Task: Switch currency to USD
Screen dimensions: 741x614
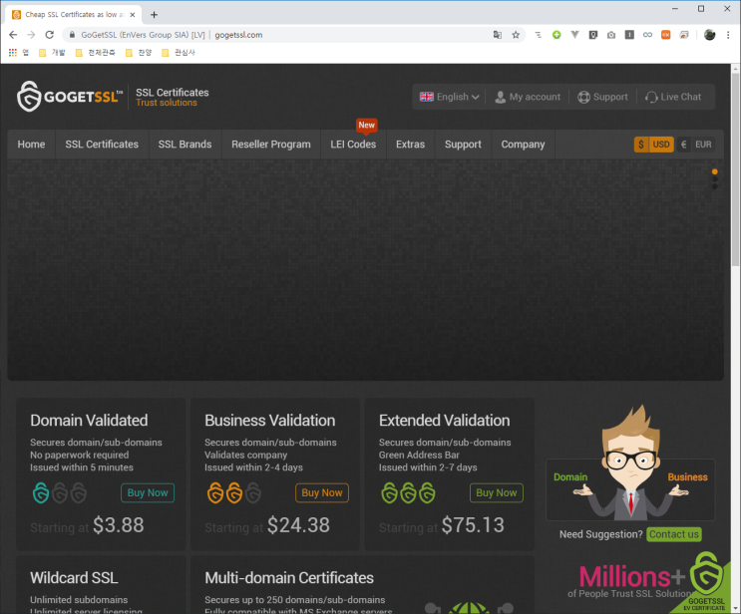Action: tap(653, 145)
